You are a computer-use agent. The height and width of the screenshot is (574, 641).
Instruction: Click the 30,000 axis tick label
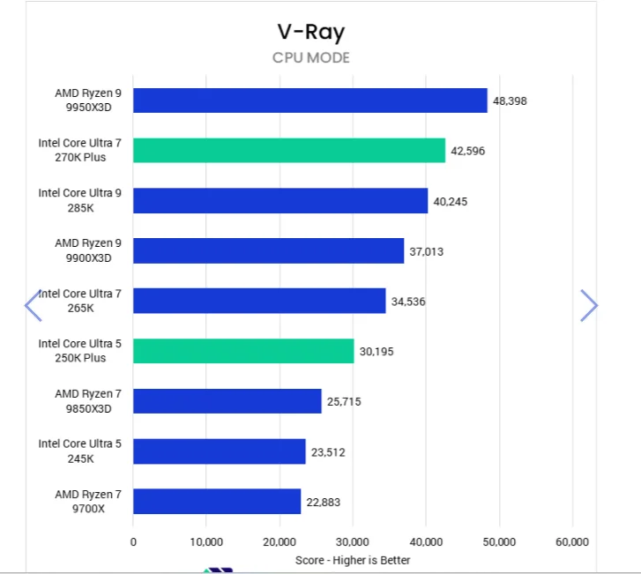pyautogui.click(x=353, y=542)
